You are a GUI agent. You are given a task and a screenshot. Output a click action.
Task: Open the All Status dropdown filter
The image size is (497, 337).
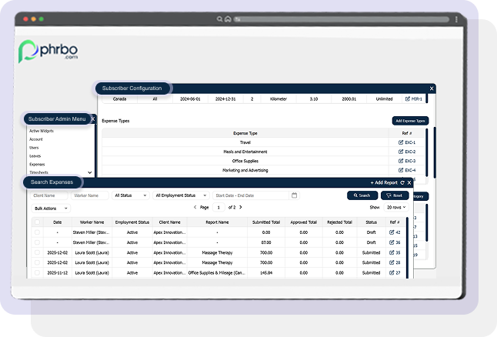[132, 195]
